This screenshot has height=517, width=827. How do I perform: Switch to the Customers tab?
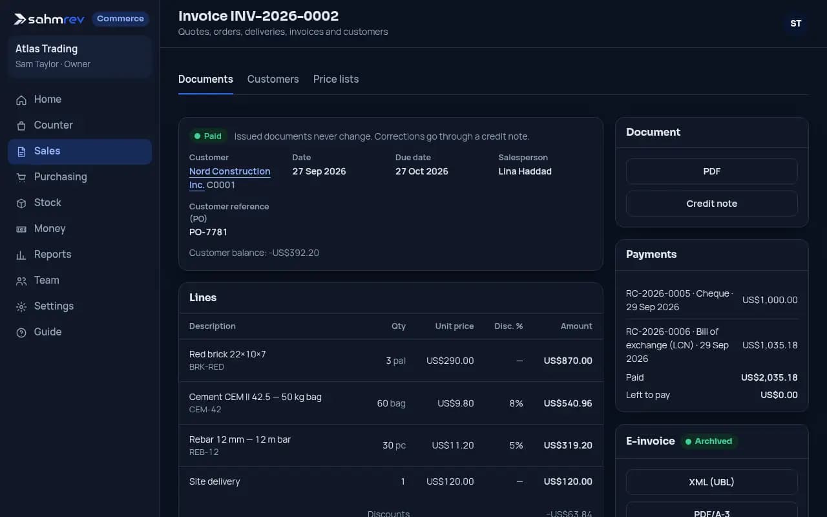pos(273,79)
